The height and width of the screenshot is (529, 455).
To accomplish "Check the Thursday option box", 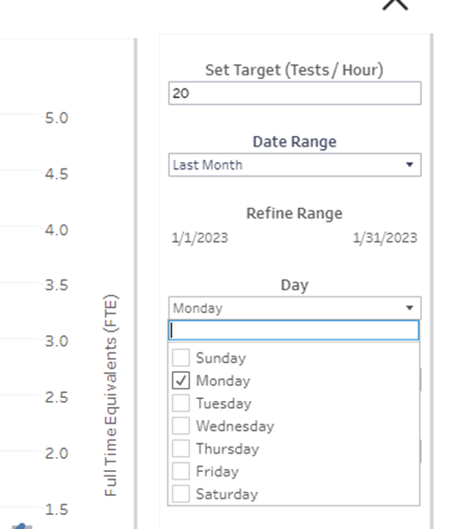I will click(x=181, y=448).
